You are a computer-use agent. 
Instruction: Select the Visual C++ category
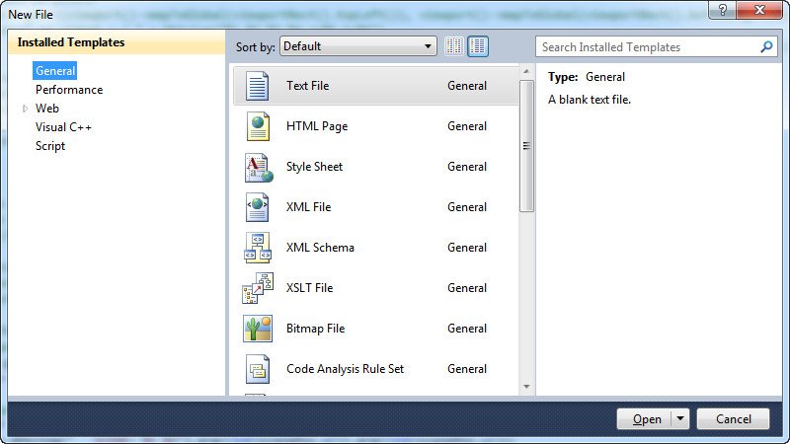click(x=63, y=127)
